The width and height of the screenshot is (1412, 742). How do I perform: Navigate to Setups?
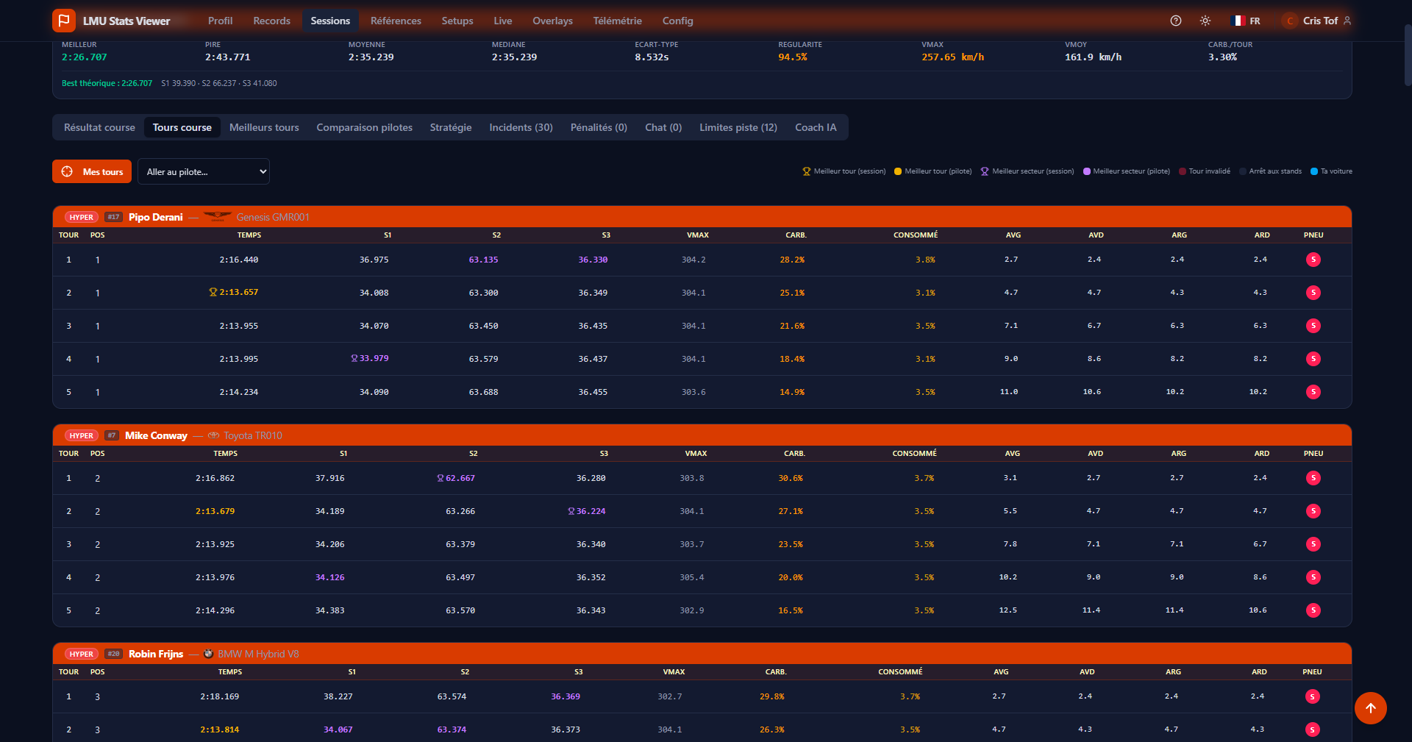457,21
